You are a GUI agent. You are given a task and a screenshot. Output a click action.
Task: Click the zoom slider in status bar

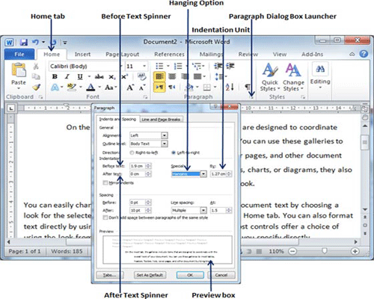point(324,250)
